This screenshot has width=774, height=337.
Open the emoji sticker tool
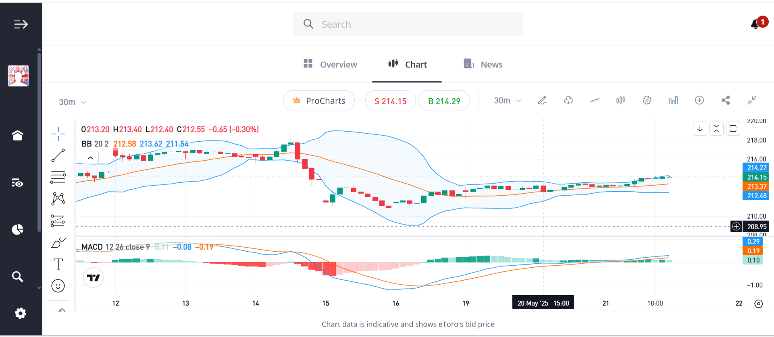(x=58, y=286)
